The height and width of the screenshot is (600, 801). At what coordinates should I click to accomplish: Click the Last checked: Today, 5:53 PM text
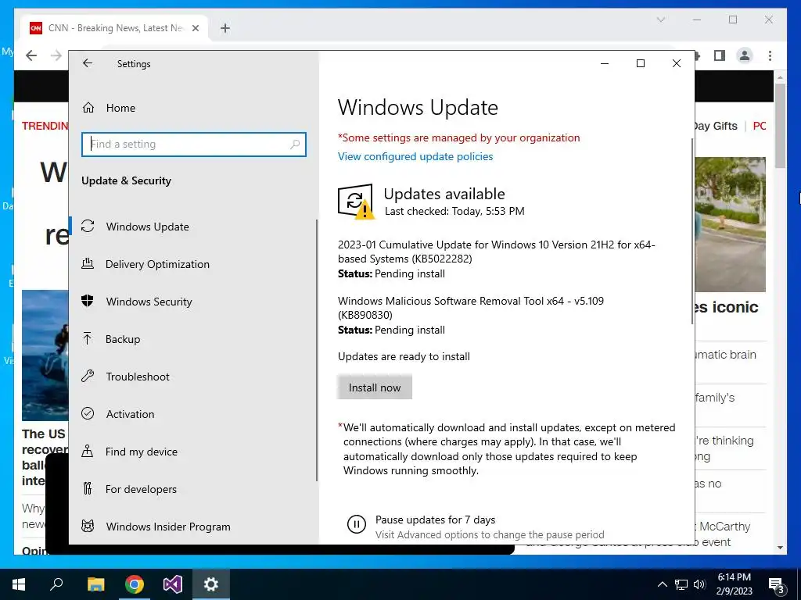pyautogui.click(x=454, y=211)
